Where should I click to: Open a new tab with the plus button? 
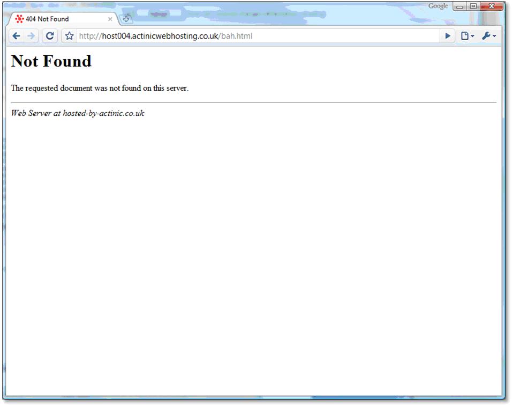click(126, 19)
